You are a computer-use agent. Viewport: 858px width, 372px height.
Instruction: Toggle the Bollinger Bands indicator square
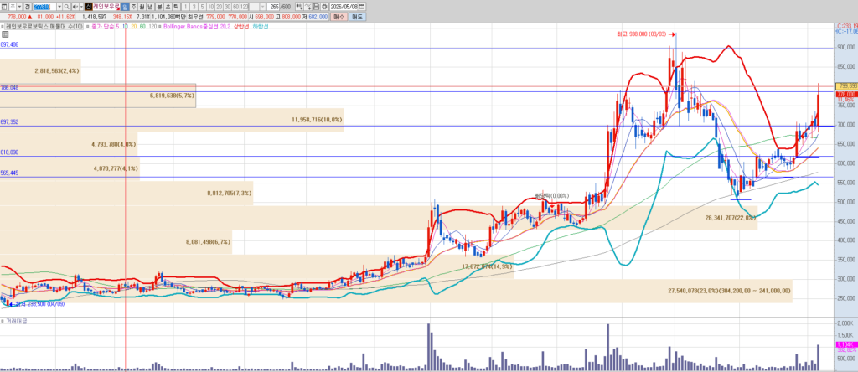click(x=159, y=26)
